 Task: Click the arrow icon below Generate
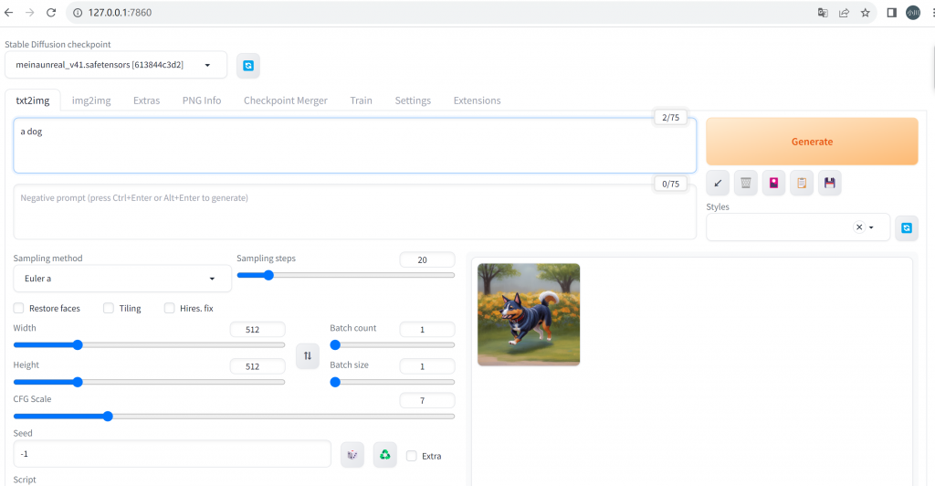[x=718, y=183]
